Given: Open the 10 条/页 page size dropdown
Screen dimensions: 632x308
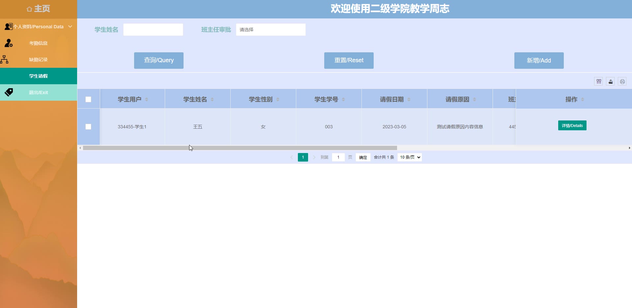Looking at the screenshot, I should 410,157.
